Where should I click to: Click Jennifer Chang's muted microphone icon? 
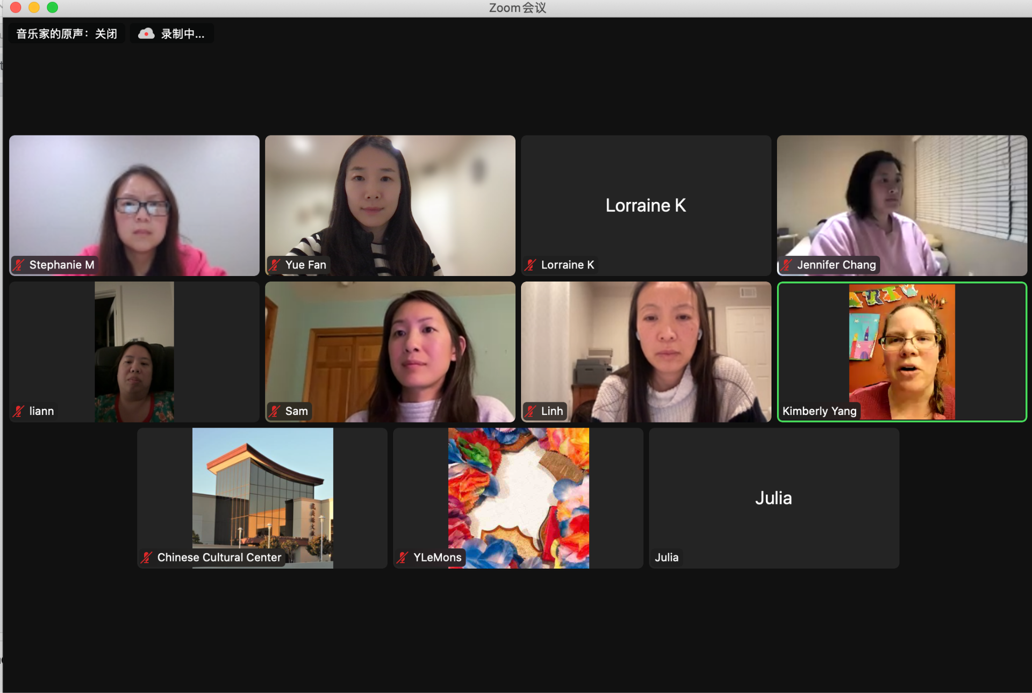tap(787, 265)
